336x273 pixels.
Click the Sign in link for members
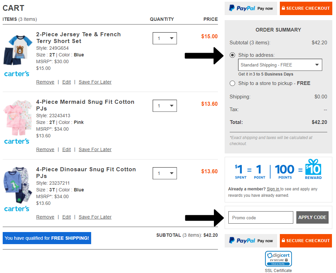(273, 189)
